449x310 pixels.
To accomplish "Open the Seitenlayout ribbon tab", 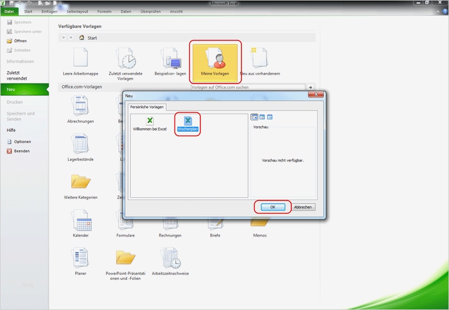I will point(77,11).
